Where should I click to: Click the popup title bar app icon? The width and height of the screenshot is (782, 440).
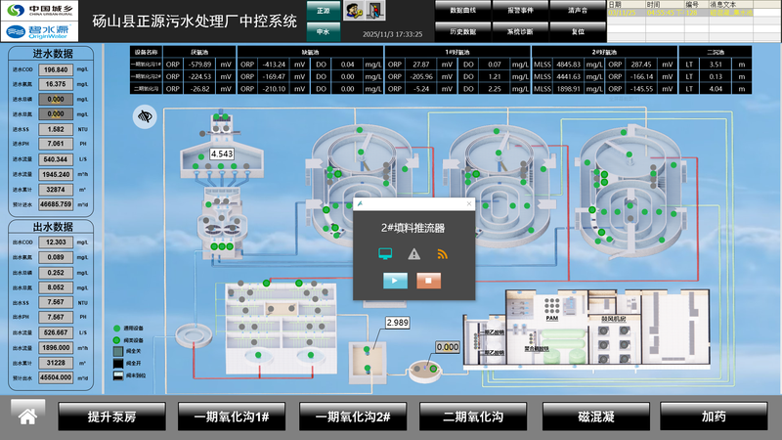click(x=360, y=203)
